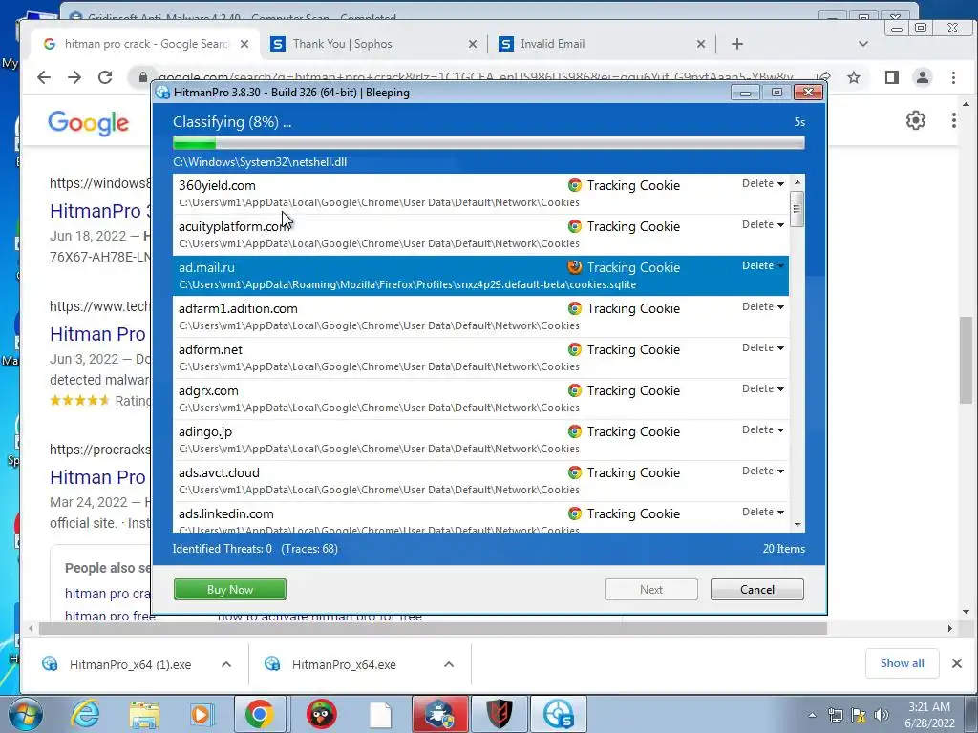
Task: Open the red bird app on taskbar
Action: [321, 714]
